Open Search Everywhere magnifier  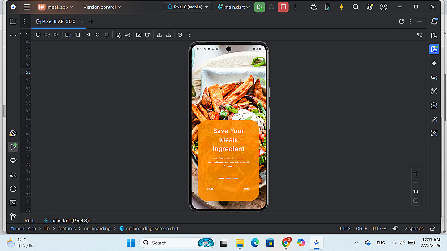coord(355,7)
